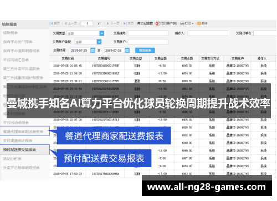The width and height of the screenshot is (277, 201).
Task: Open 外卖平台账单明细报表 in sidebar
Action: (x=21, y=168)
